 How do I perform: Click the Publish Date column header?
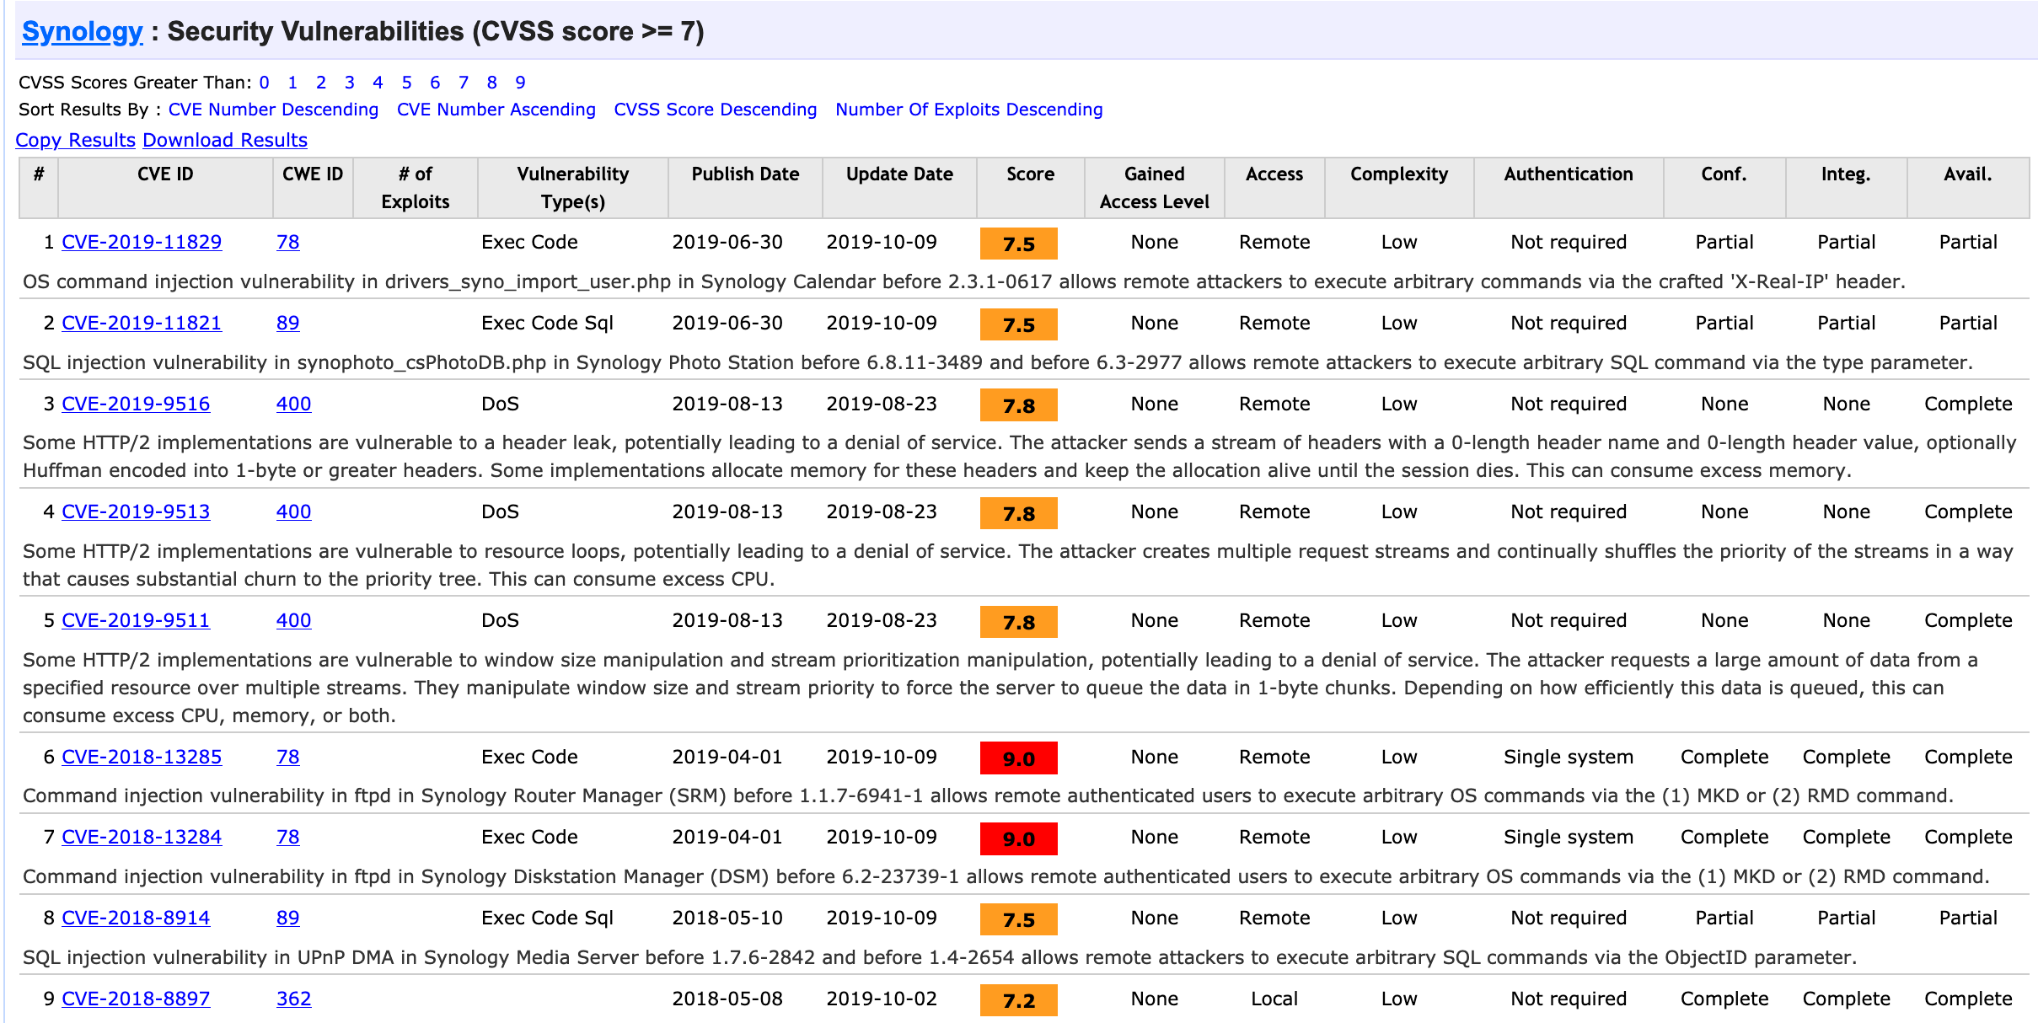coord(745,174)
